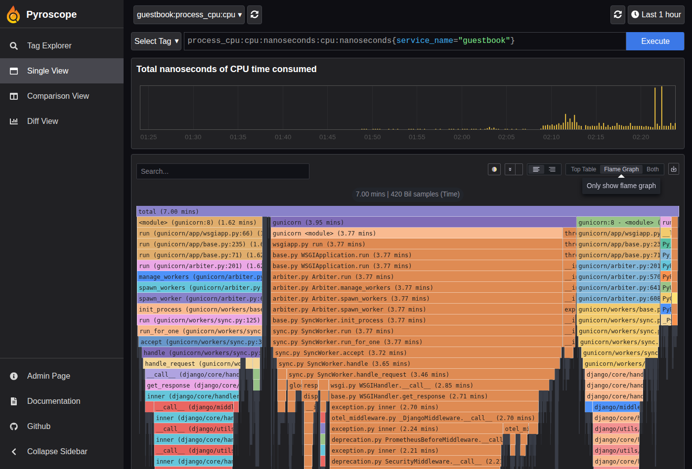Image resolution: width=692 pixels, height=469 pixels.
Task: Select <module> (gunicorn:8) (1.62 mins) bar
Action: (x=200, y=223)
